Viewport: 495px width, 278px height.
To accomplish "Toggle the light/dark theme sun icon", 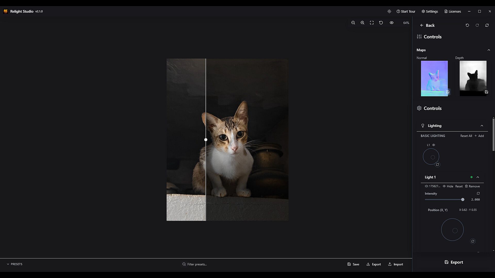I will click(x=389, y=11).
